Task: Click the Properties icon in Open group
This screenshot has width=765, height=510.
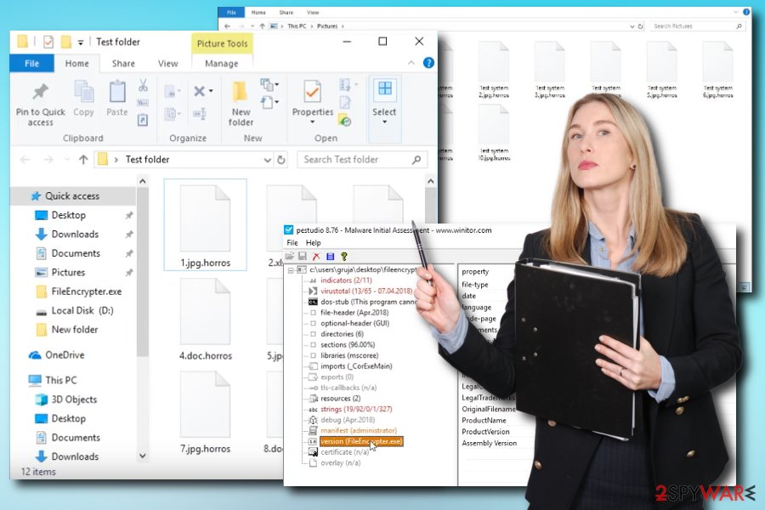Action: [x=312, y=92]
